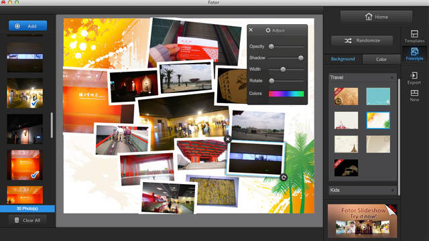
Task: Adjust the Shadow slider
Action: (x=286, y=58)
